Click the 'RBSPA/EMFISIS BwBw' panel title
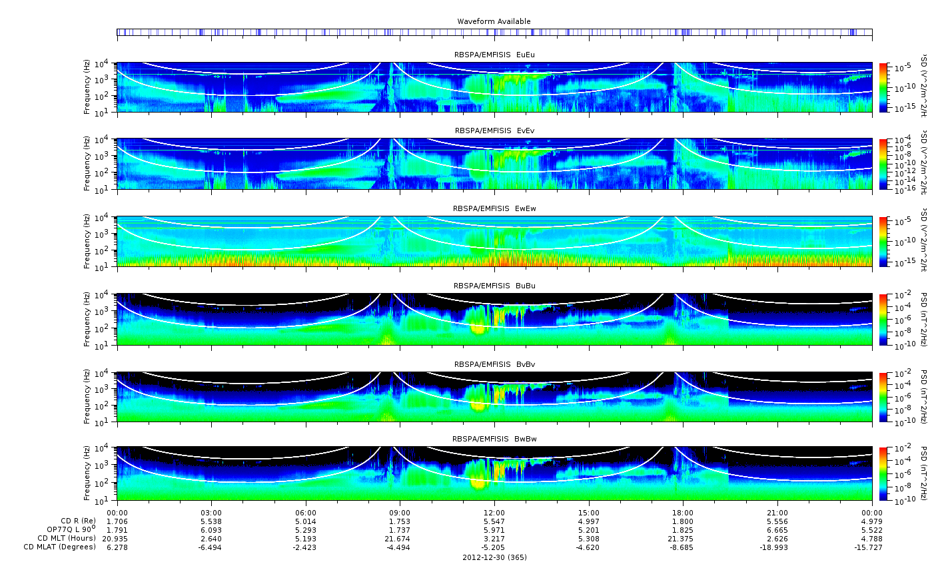Screen dimensions: 938x572 pyautogui.click(x=494, y=439)
